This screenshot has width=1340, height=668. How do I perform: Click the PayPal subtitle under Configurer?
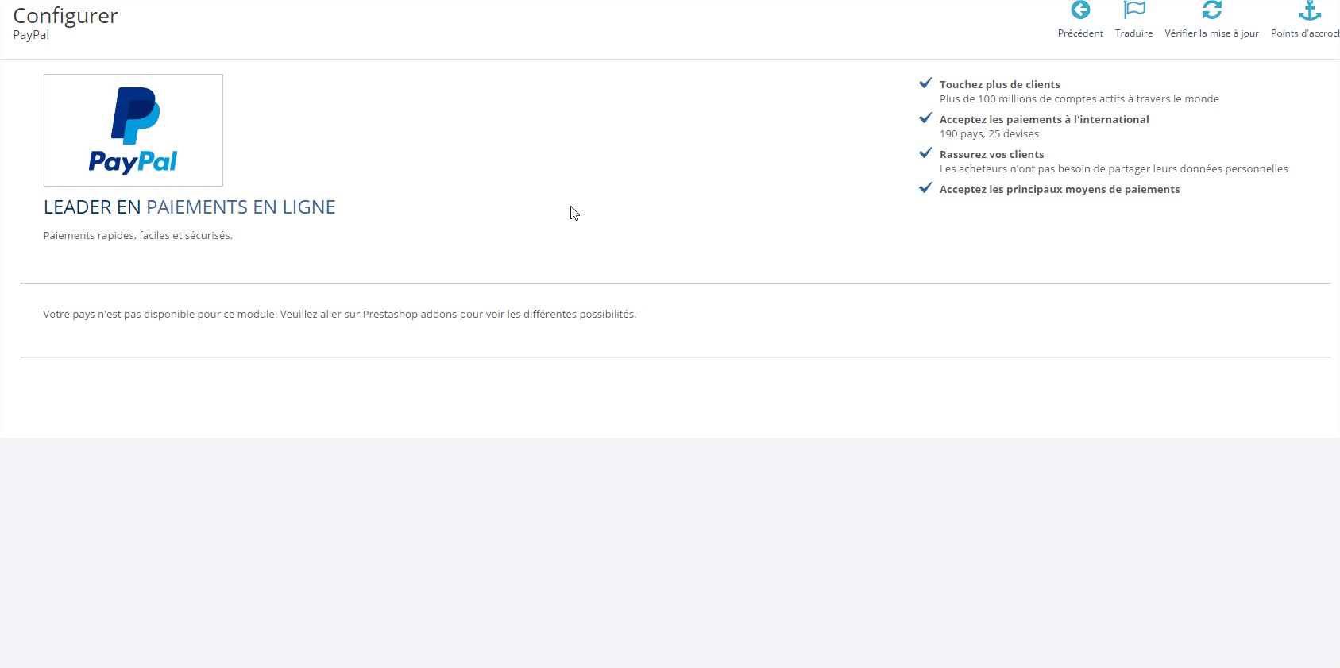(31, 35)
